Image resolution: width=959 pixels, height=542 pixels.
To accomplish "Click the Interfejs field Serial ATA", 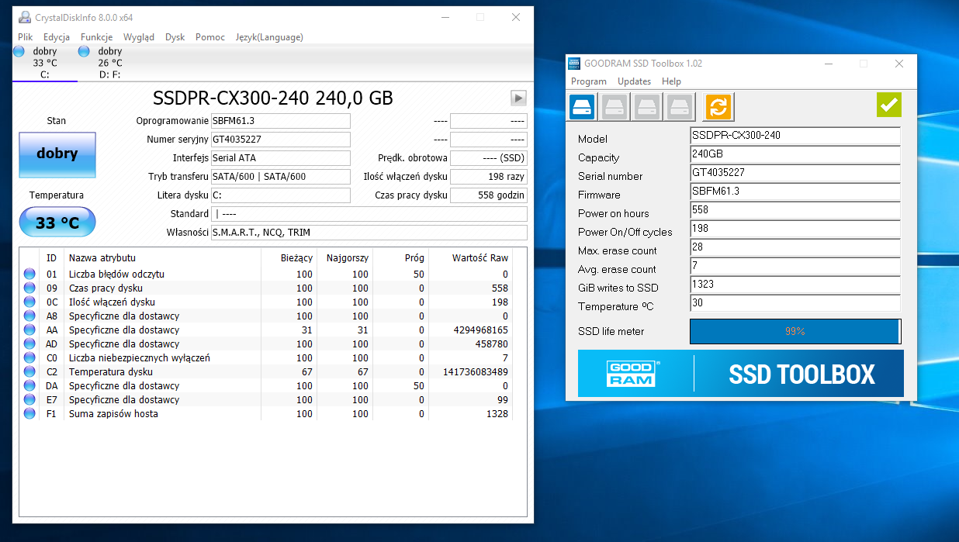I will coord(280,158).
